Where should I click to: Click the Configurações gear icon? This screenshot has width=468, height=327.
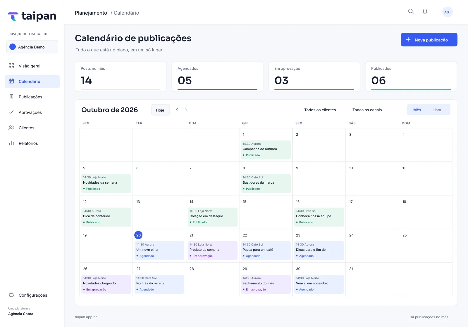tap(11, 295)
